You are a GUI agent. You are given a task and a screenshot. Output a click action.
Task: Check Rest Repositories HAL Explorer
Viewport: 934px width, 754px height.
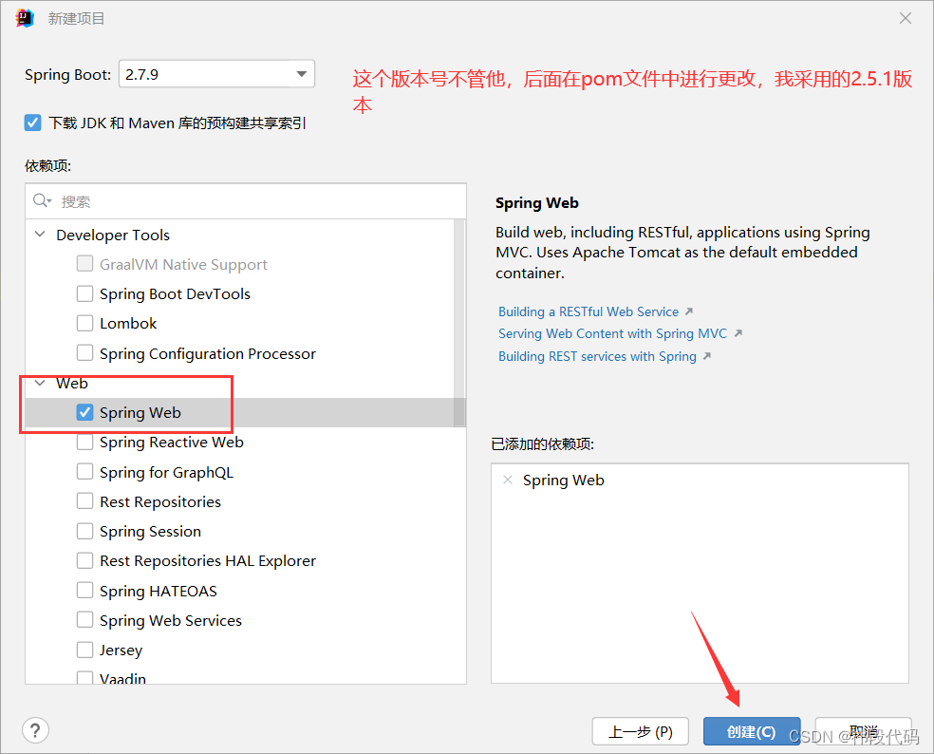point(85,561)
